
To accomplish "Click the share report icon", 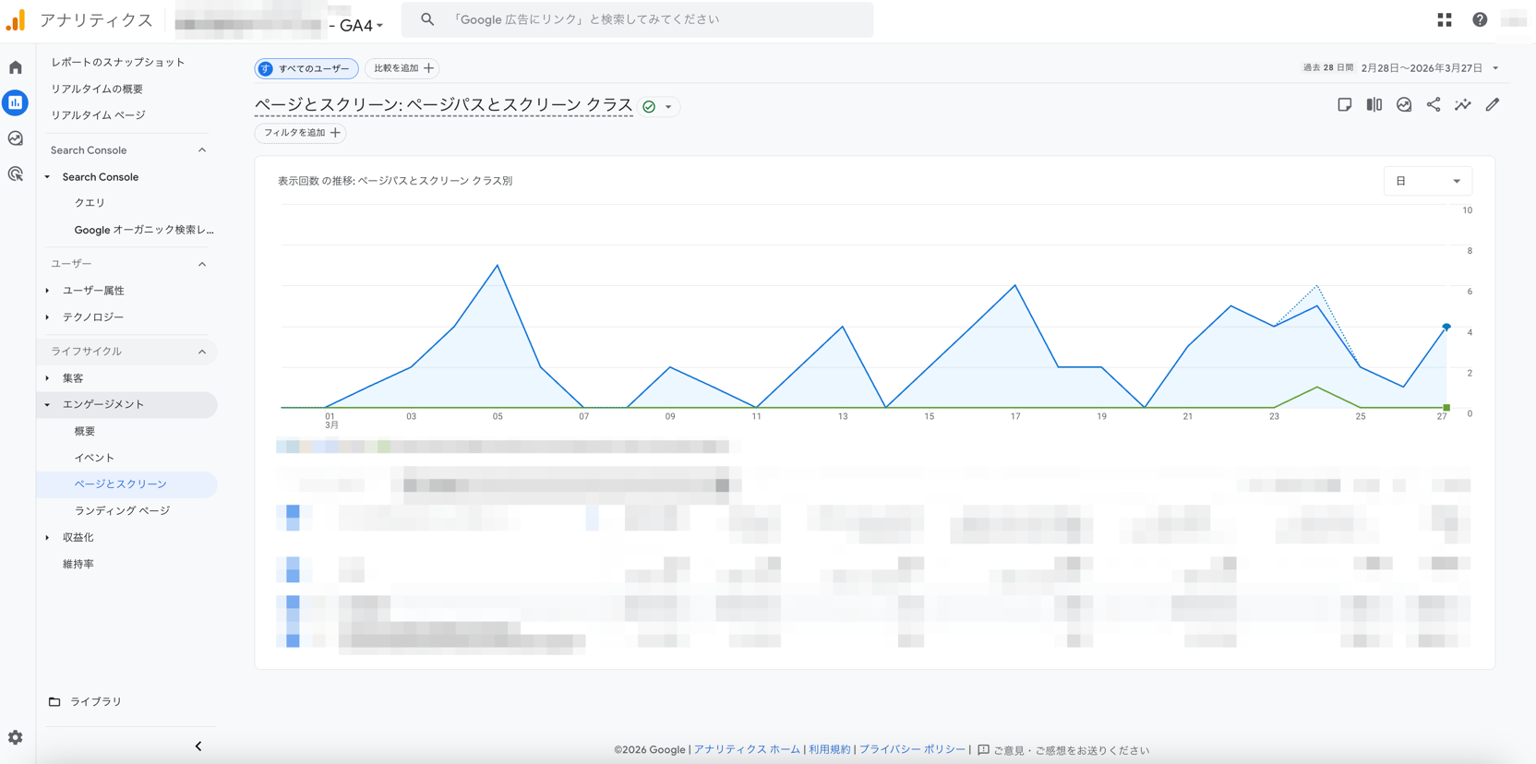I will point(1433,105).
